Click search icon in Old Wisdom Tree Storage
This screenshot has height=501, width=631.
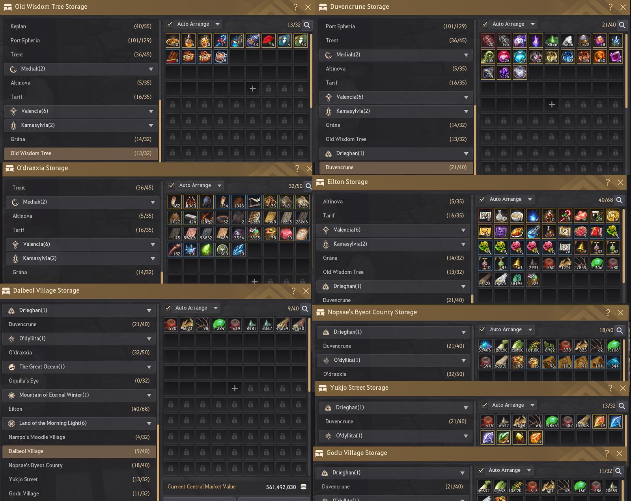point(307,24)
